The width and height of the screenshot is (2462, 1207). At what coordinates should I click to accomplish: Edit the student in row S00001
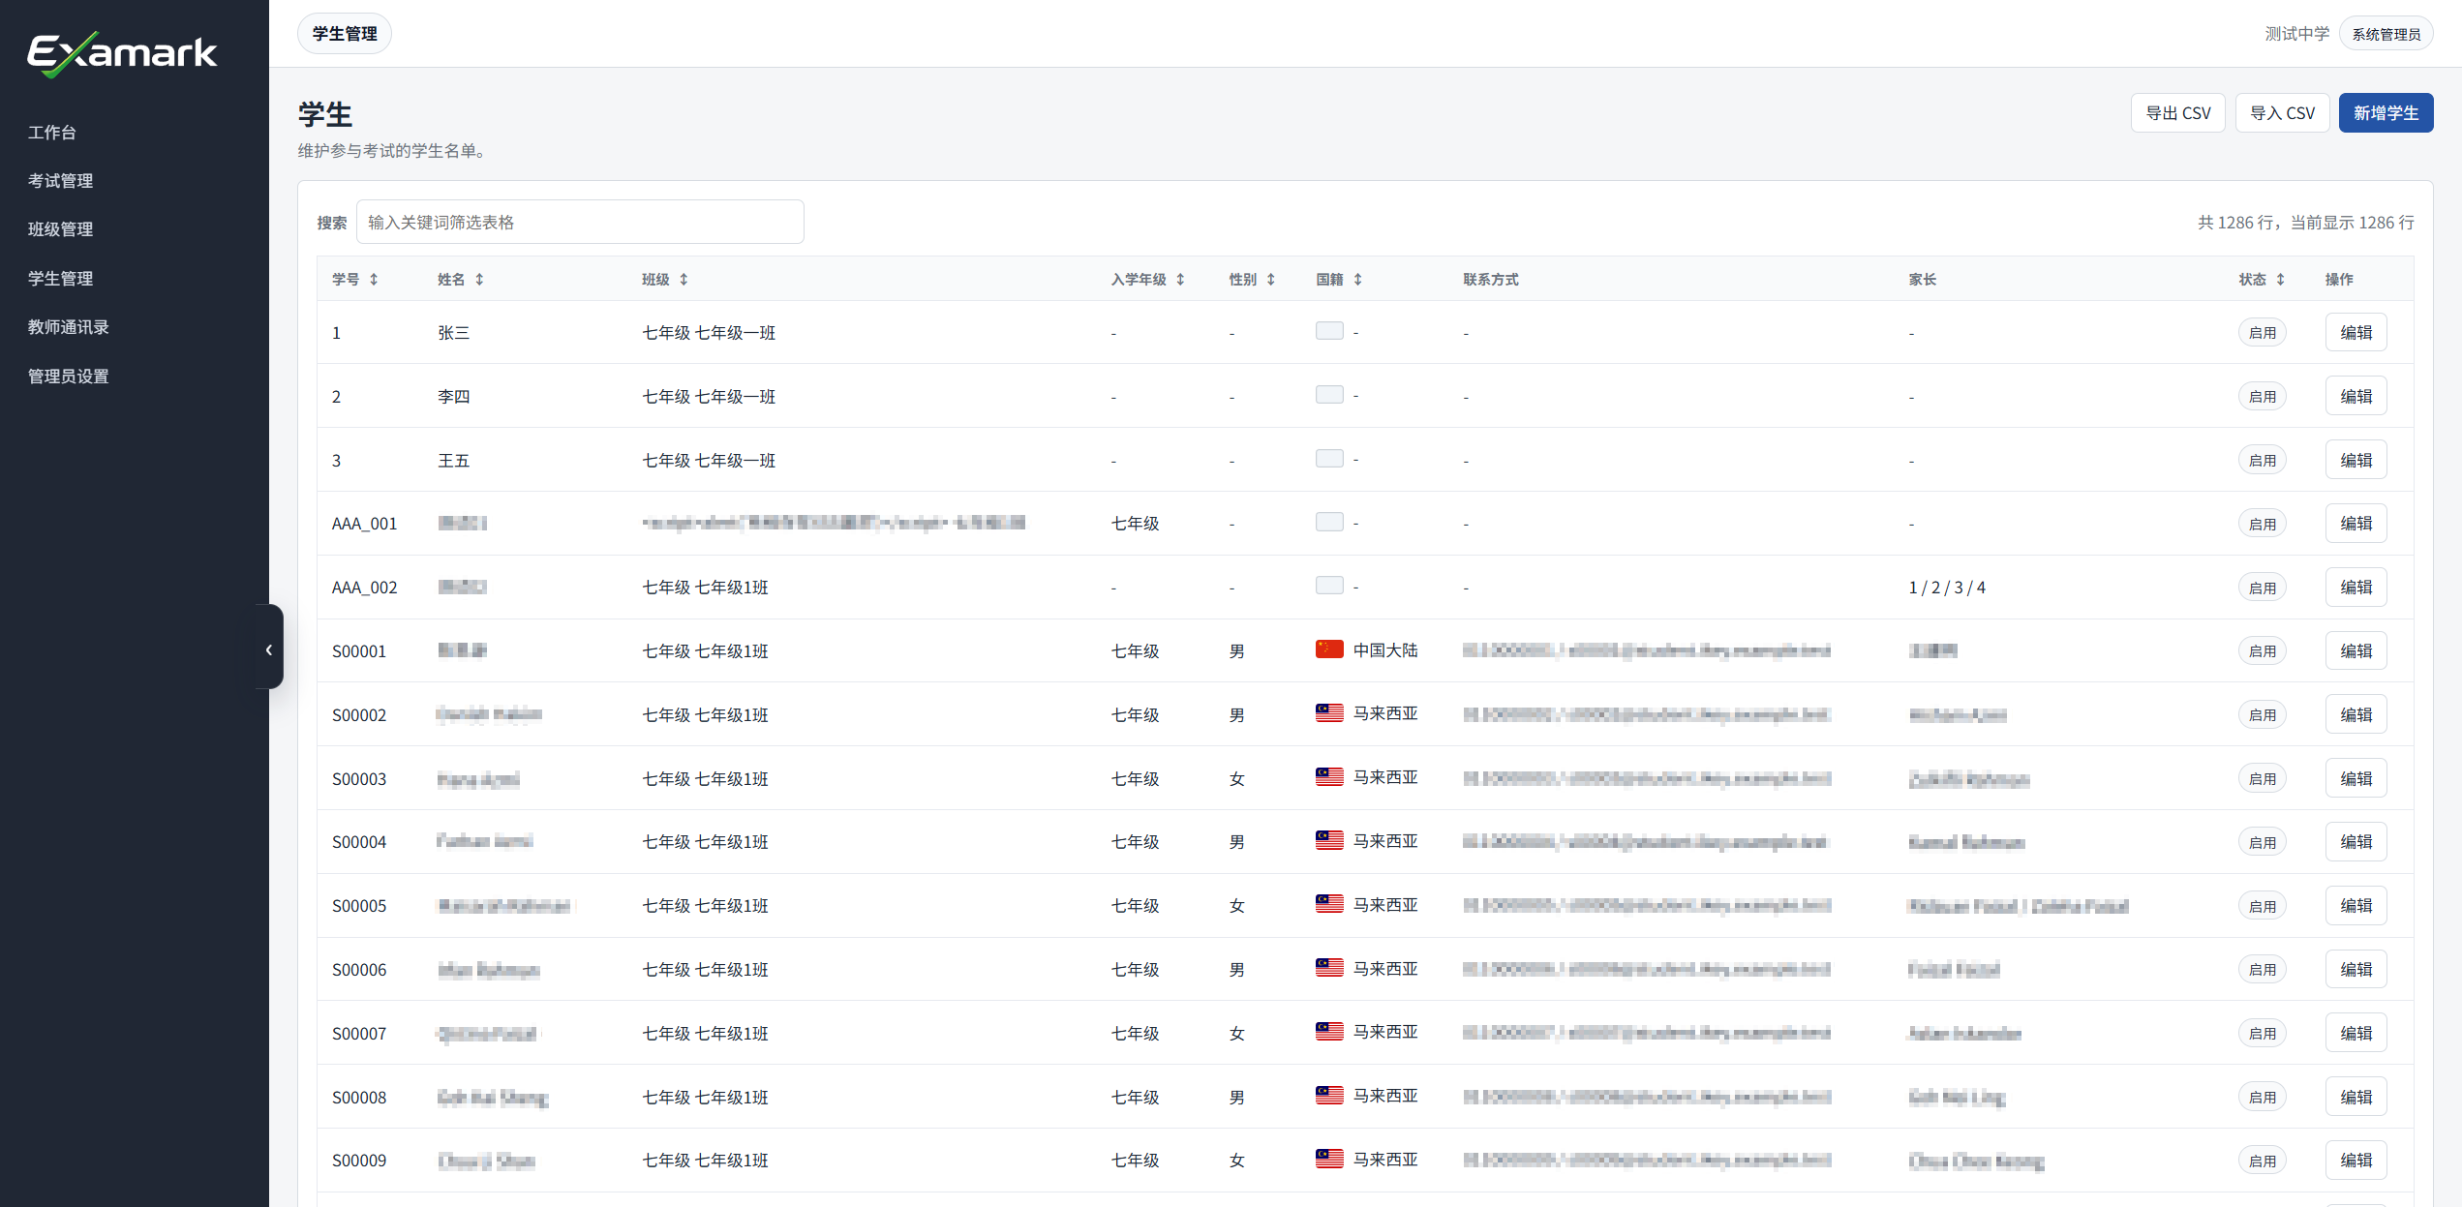point(2356,651)
